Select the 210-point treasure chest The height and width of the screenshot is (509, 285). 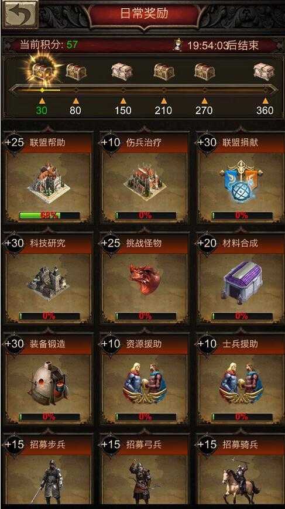(x=164, y=71)
